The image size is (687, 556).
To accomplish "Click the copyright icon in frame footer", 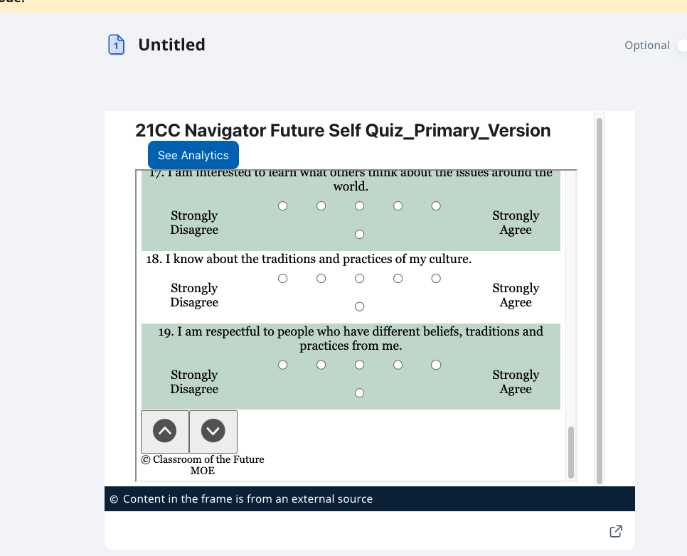I will (114, 499).
